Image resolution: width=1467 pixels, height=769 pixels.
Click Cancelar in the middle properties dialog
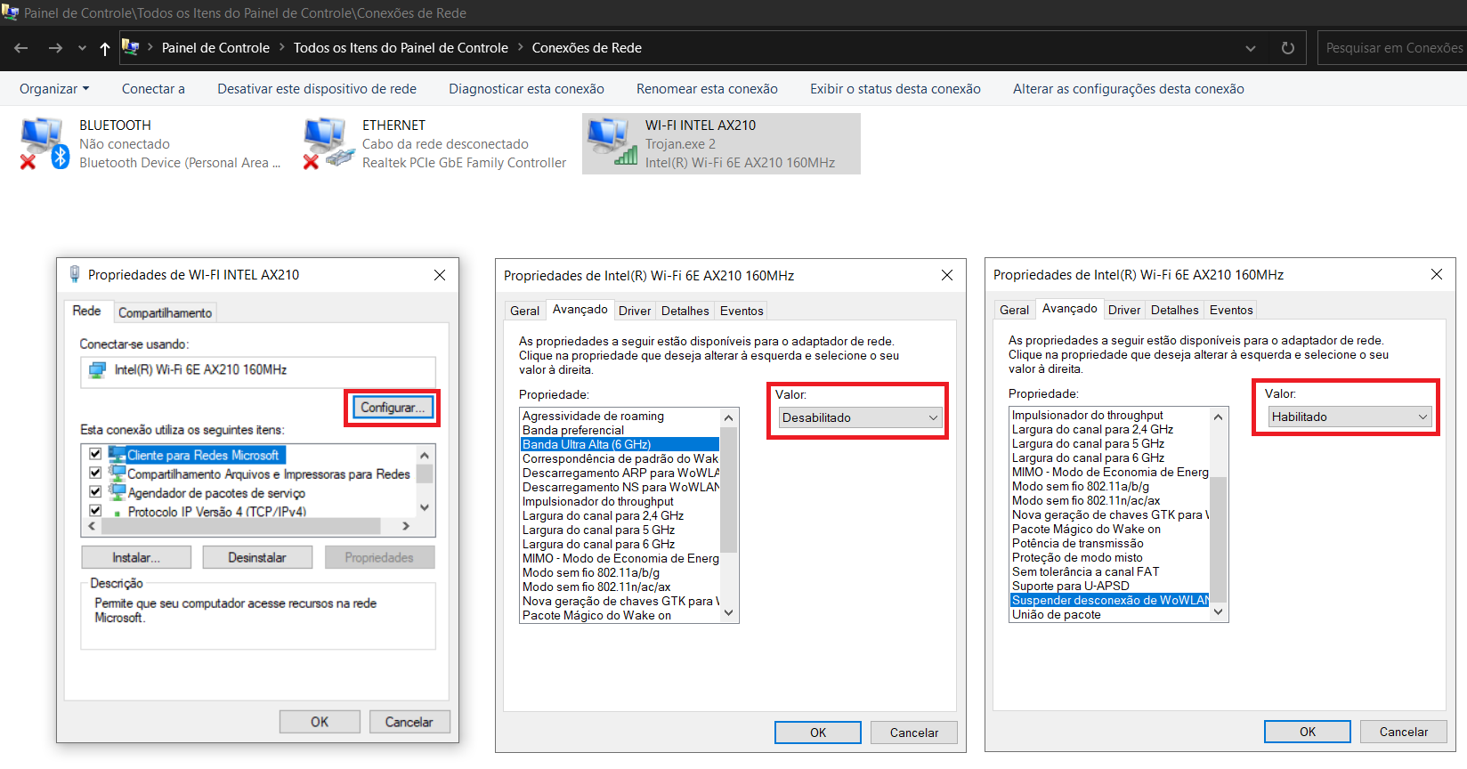tap(914, 733)
